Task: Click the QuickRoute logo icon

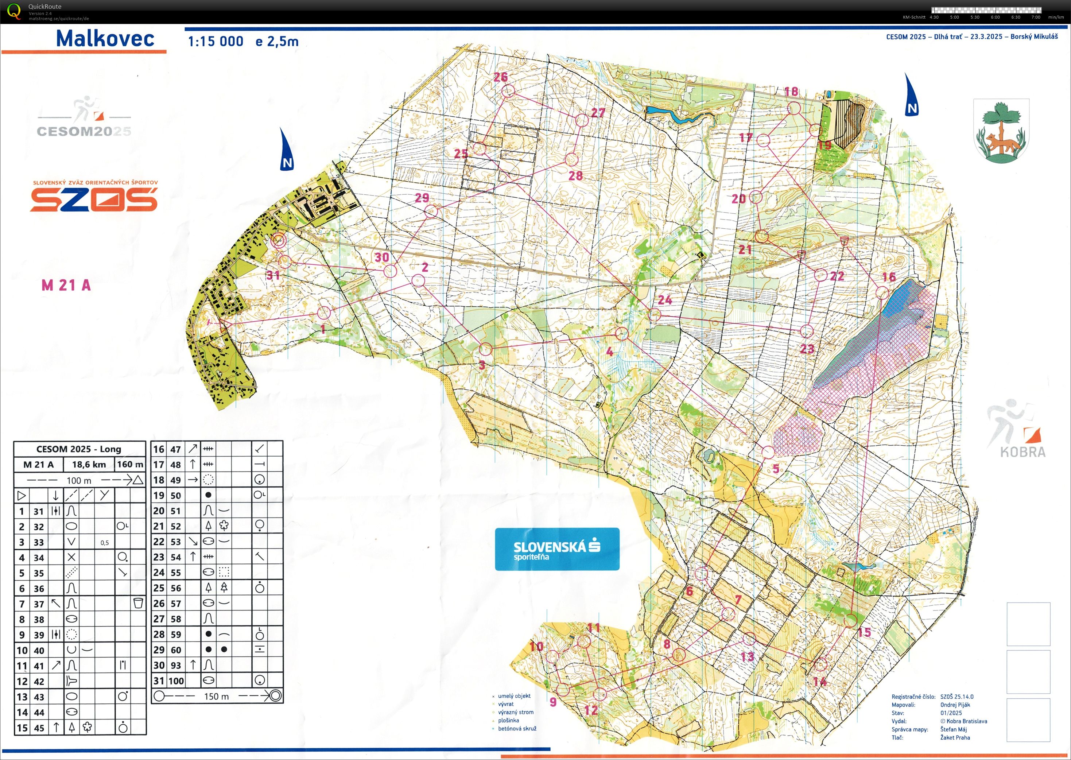Action: (14, 11)
